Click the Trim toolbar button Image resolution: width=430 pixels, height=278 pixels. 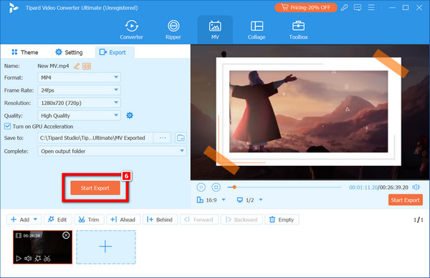point(89,219)
